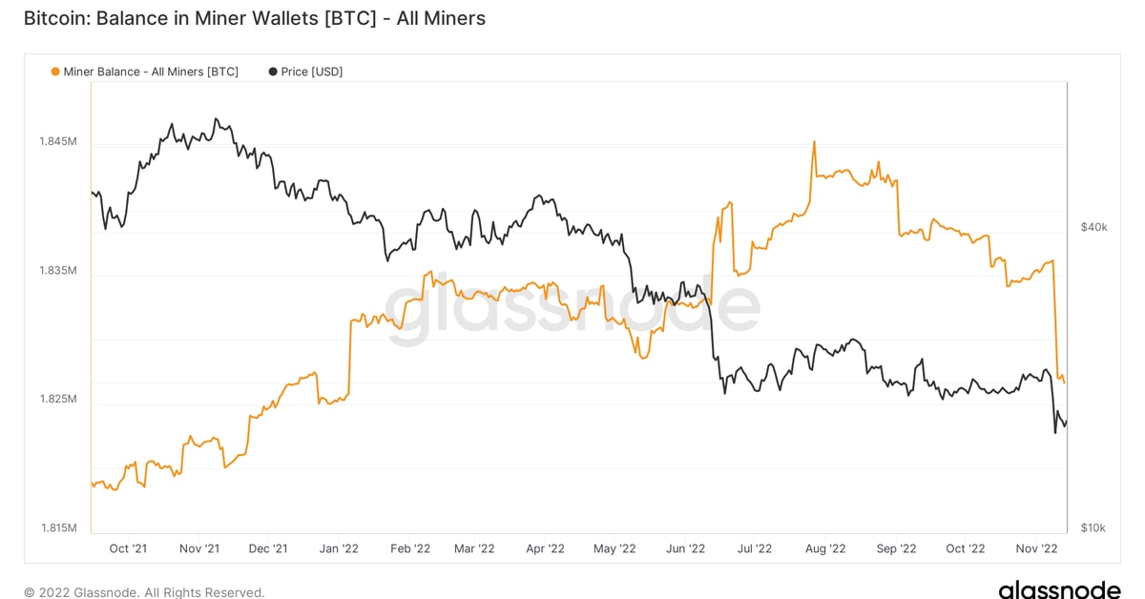
Task: Click the orange Miner Balance legend dot
Action: 55,72
